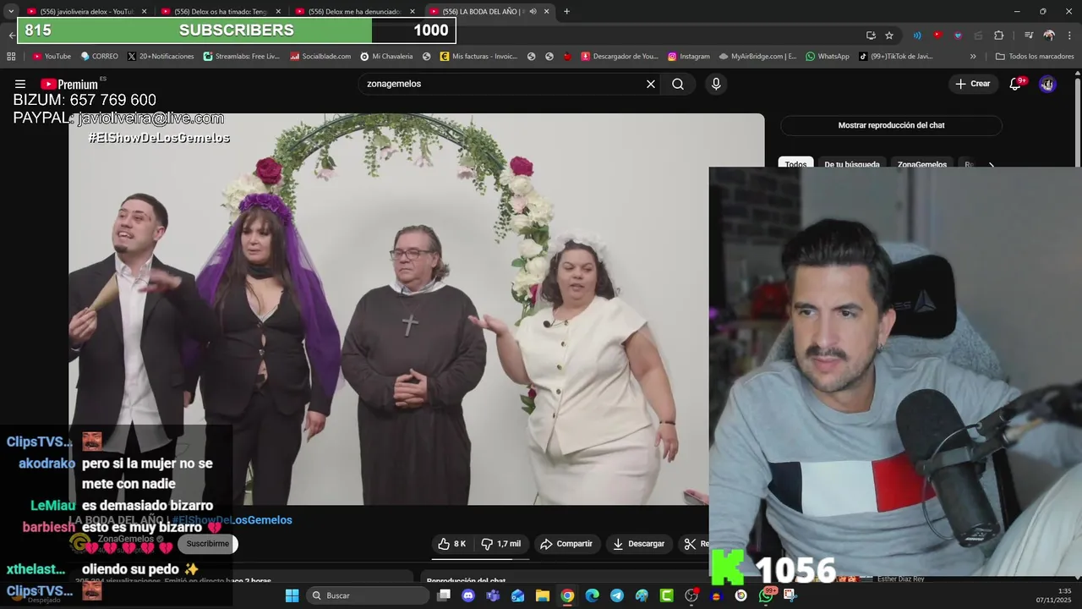Open the 20+ Notificaciones X bookmark
Viewport: 1082px width, 609px height.
(161, 57)
